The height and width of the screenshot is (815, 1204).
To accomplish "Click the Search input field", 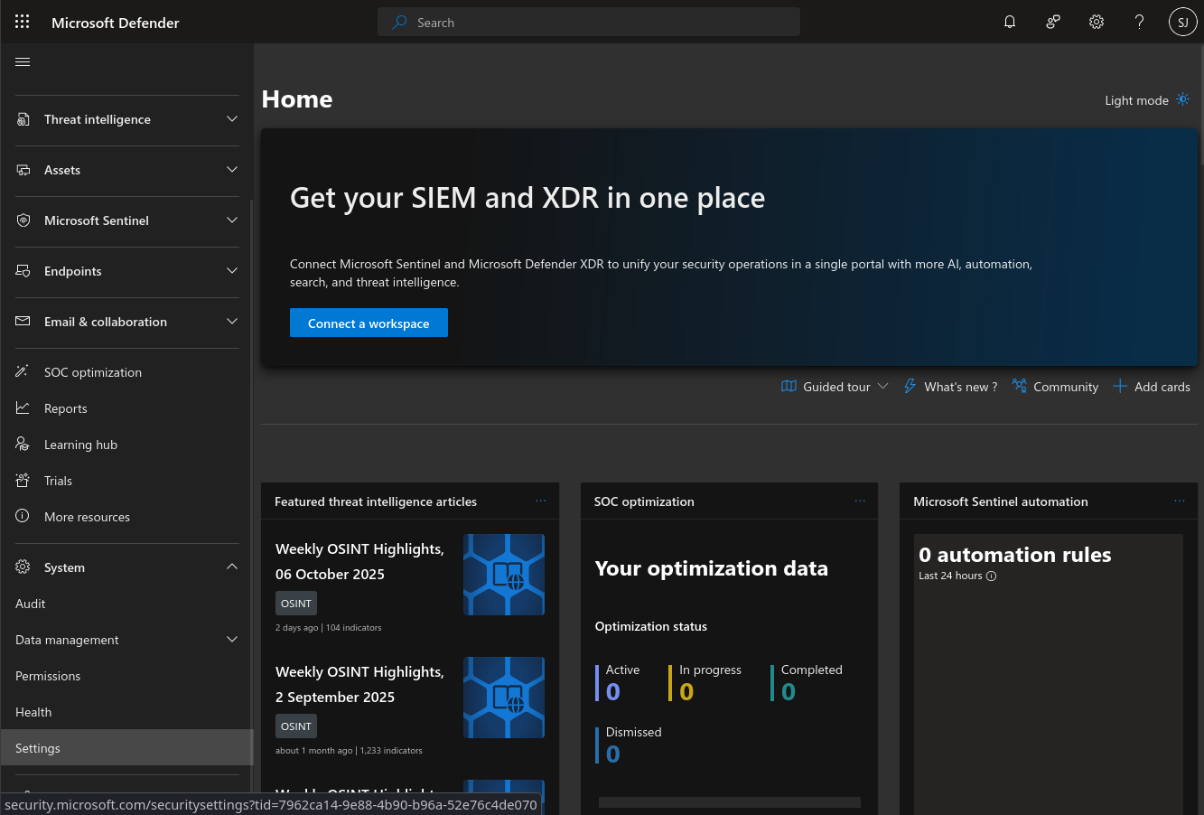I will coord(596,23).
